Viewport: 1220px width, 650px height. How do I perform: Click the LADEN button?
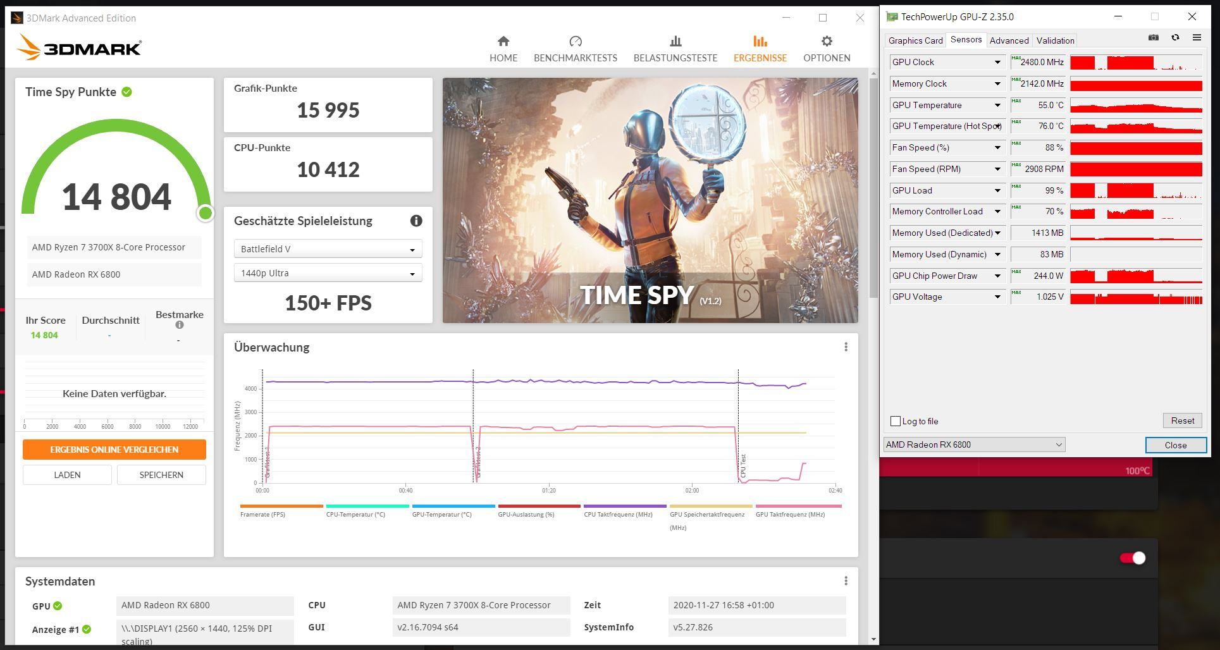coord(67,475)
